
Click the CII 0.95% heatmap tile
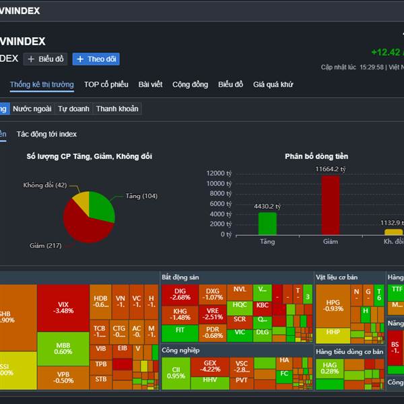point(176,373)
